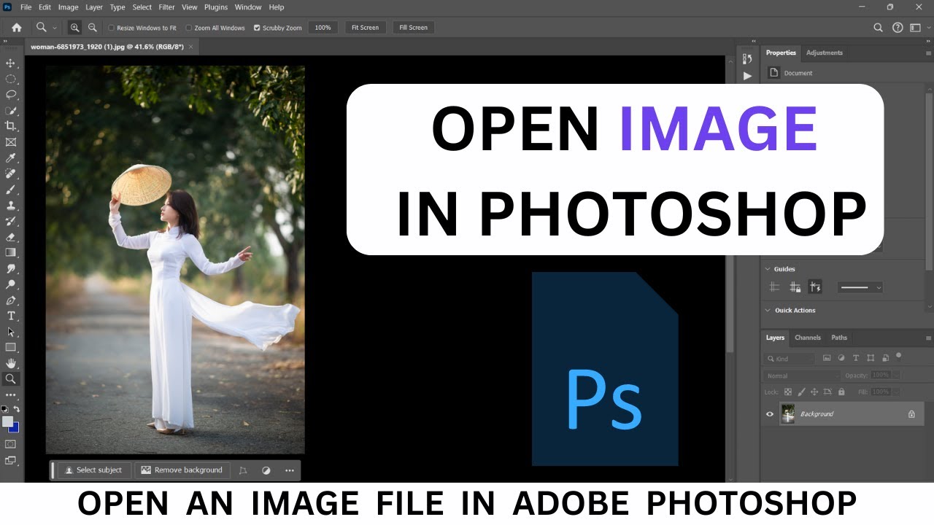The width and height of the screenshot is (934, 525).
Task: Select the Brush tool
Action: [11, 190]
